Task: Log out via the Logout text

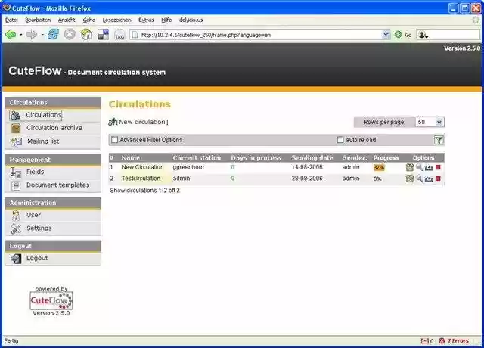Action: pos(37,258)
